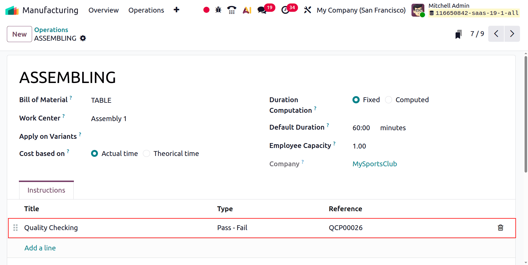This screenshot has width=528, height=265.
Task: Click the Company help question mark
Action: pos(303,161)
